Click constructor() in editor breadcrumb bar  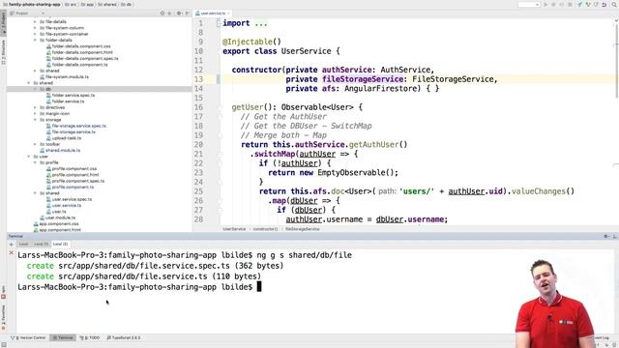265,229
